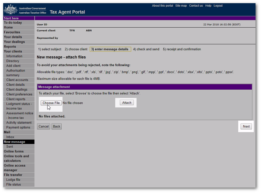Image resolution: width=261 pixels, height=193 pixels.
Task: Open Client accounts in the sidebar
Action: (x=17, y=80)
